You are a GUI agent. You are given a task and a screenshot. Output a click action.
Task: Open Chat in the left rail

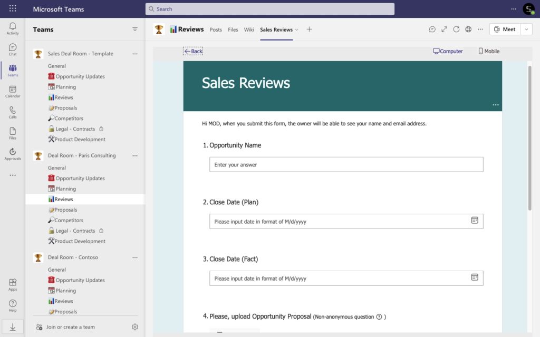13,49
